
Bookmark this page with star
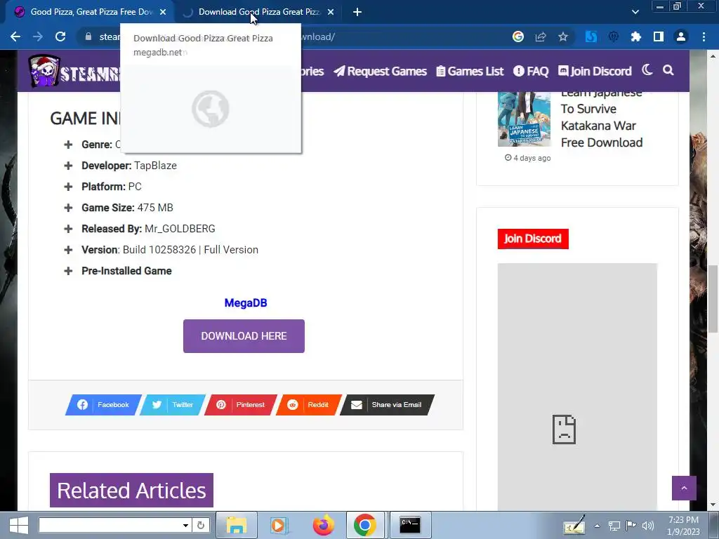coord(563,36)
